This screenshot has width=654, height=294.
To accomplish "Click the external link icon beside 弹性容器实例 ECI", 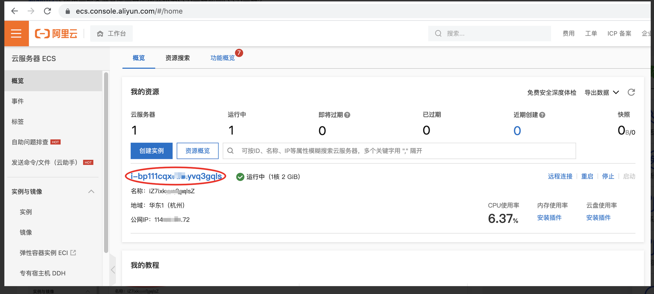I will [73, 253].
